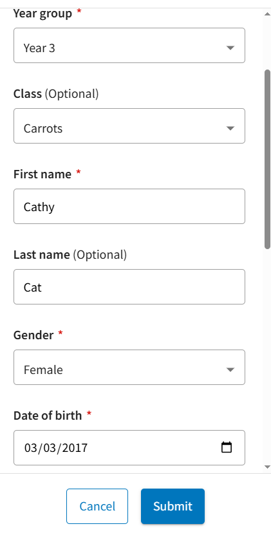The height and width of the screenshot is (533, 271).
Task: Click the Gender dropdown arrow next to Female
Action: [x=230, y=370]
